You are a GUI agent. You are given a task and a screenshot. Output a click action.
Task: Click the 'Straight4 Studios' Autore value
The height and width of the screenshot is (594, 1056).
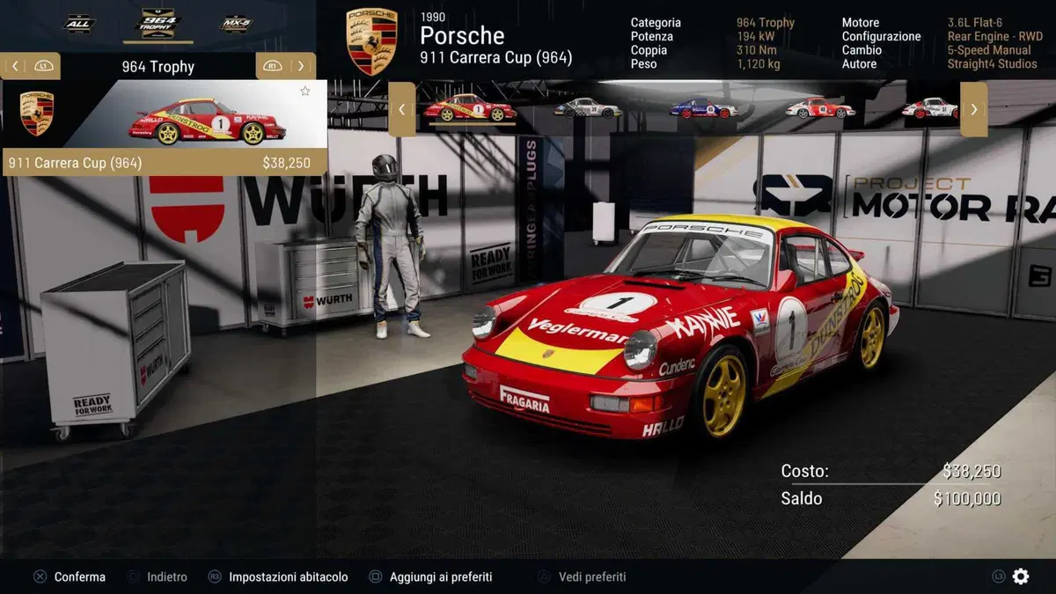[993, 64]
